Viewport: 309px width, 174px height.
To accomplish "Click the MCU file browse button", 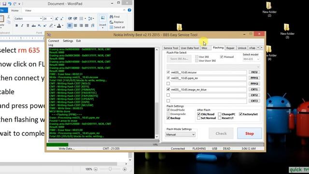I will pos(254,72).
